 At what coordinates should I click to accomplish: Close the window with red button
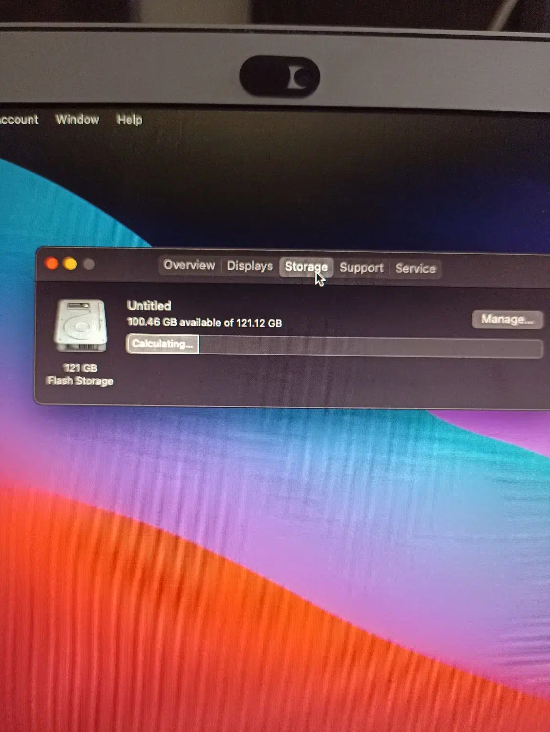51,264
